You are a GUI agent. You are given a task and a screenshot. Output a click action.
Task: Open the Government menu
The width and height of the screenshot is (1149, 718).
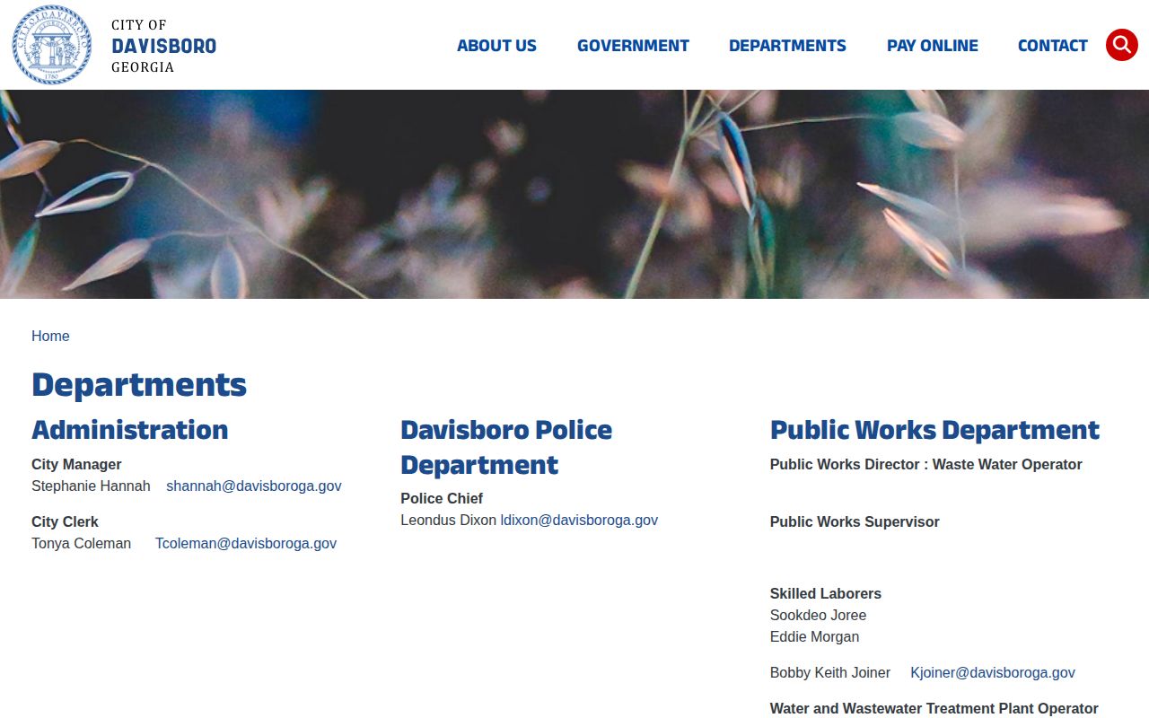633,46
